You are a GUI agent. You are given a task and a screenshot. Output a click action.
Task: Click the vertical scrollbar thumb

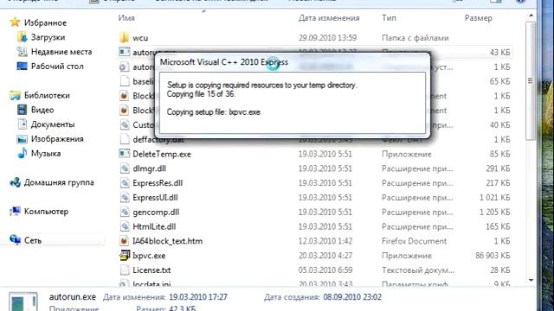[x=531, y=80]
